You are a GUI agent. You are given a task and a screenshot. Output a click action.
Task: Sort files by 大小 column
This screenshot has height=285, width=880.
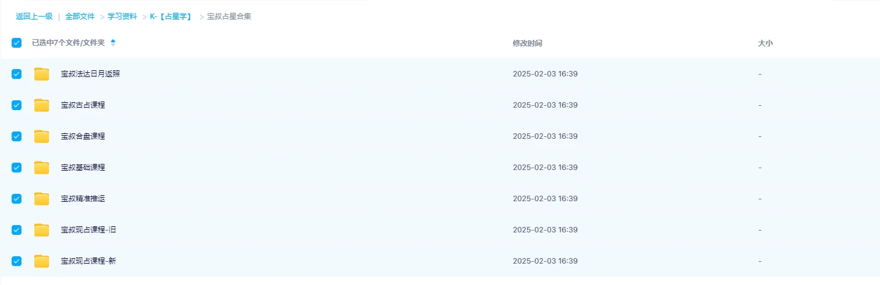pos(765,43)
